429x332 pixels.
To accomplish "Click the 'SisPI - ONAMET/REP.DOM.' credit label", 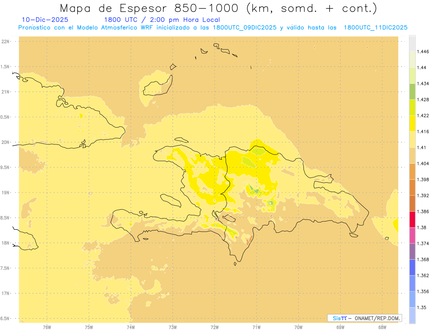I will pyautogui.click(x=365, y=318).
